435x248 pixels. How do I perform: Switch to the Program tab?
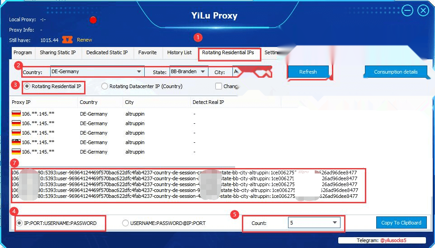[x=23, y=53]
